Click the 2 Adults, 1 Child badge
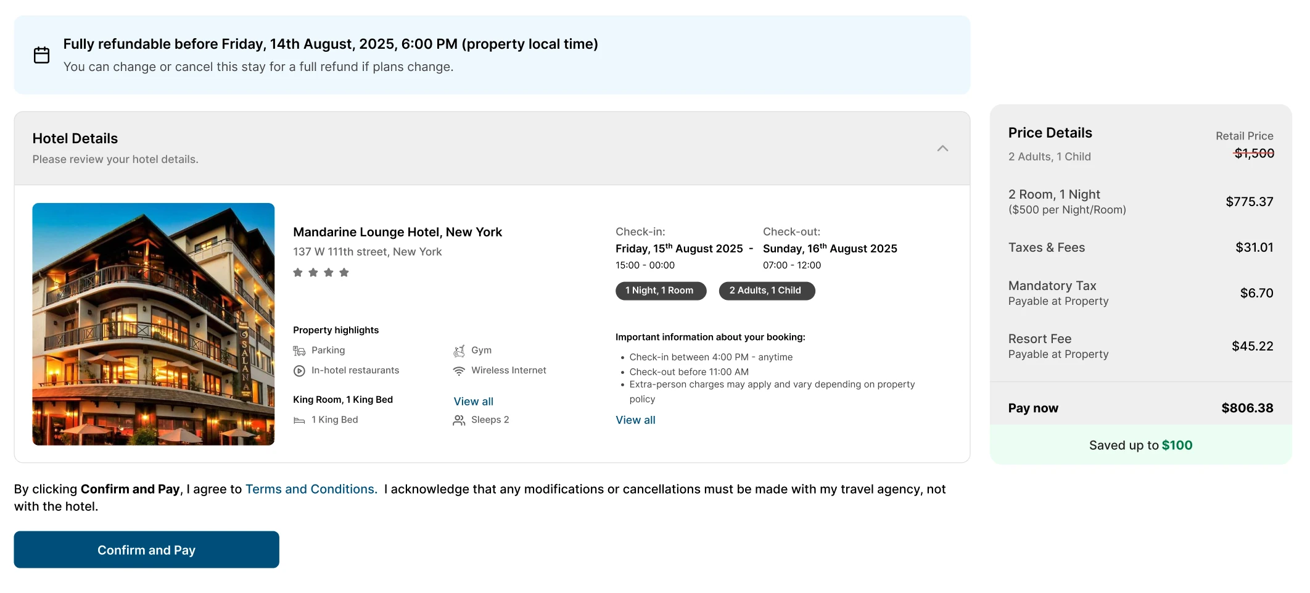The height and width of the screenshot is (593, 1310). click(767, 291)
